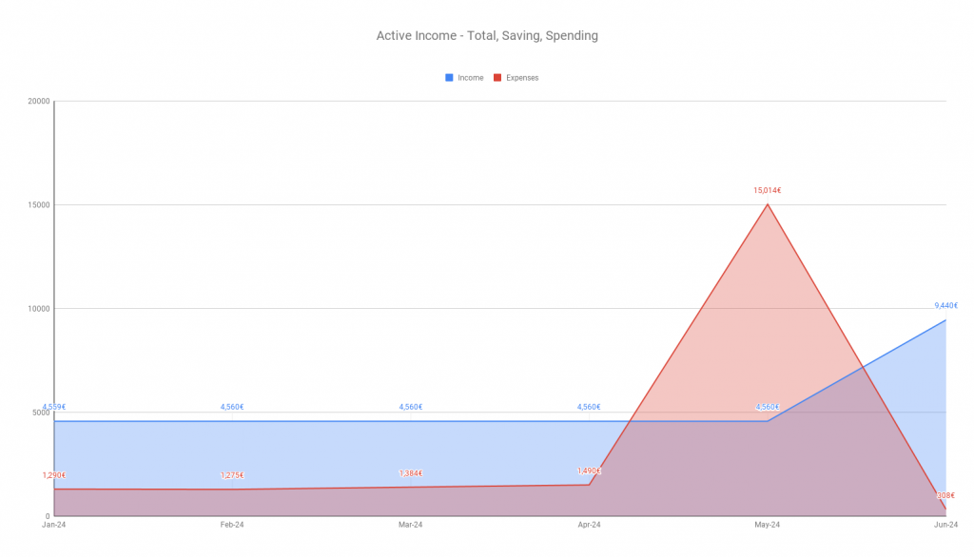Click the 1,290€ Jan-24 expense label
This screenshot has height=557, width=974.
[54, 475]
